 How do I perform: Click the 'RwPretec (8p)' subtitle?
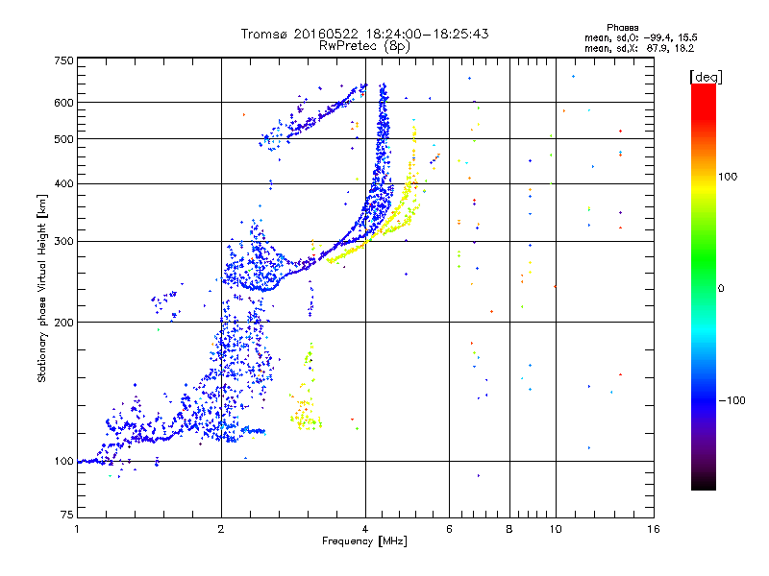coord(364,46)
